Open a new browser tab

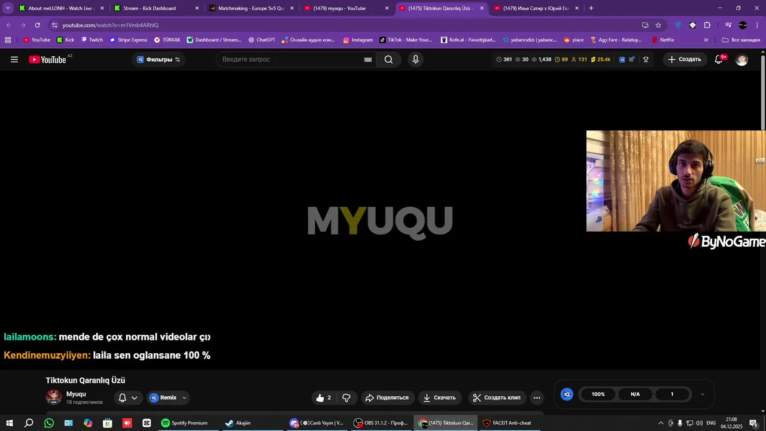(591, 8)
